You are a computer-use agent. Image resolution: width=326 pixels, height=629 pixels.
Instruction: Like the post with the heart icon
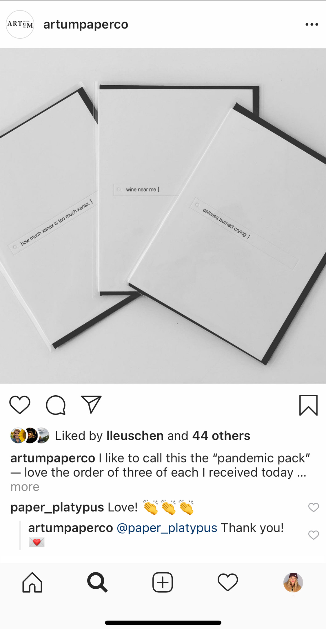coord(20,405)
